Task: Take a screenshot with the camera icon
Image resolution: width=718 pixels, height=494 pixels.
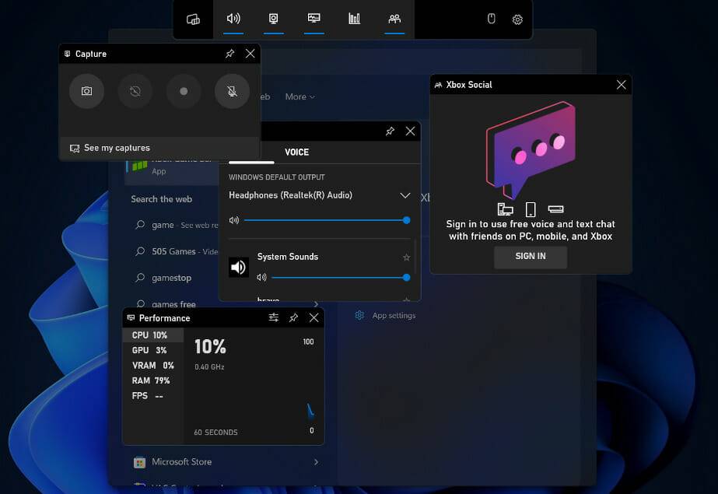Action: 86,91
